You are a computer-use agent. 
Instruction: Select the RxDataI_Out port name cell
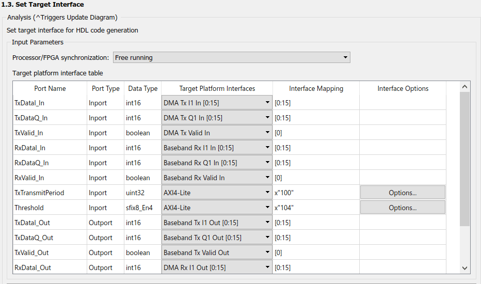(x=50, y=267)
